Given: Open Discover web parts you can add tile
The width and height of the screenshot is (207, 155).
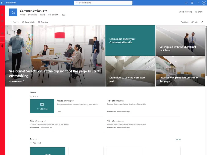Looking at the screenshot, I should (x=180, y=71).
